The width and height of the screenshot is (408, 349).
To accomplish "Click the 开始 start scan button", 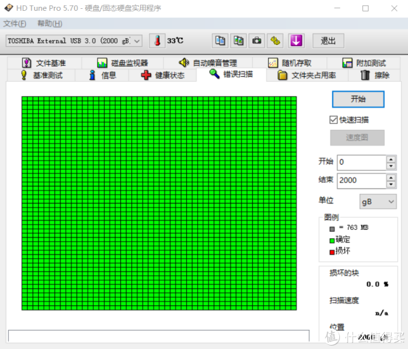I will [358, 99].
